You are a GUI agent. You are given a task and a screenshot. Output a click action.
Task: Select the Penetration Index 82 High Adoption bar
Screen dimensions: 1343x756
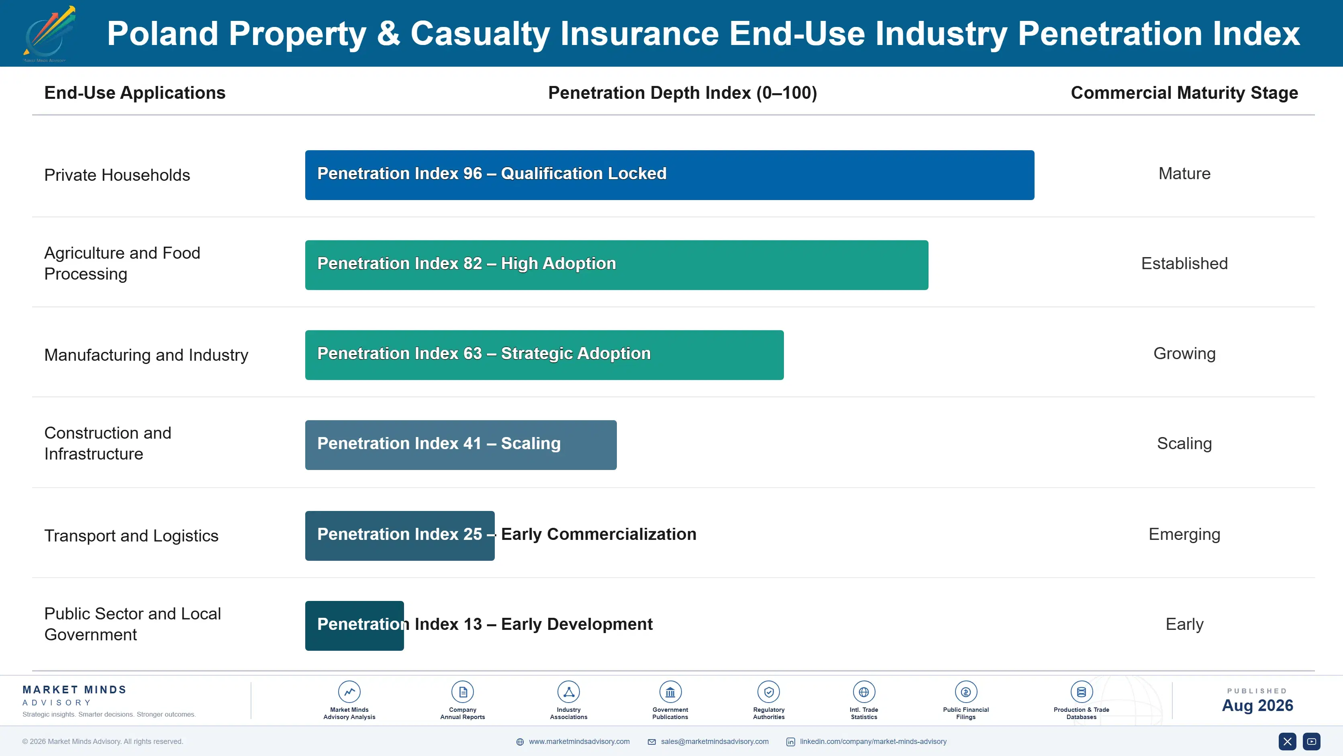click(x=617, y=265)
